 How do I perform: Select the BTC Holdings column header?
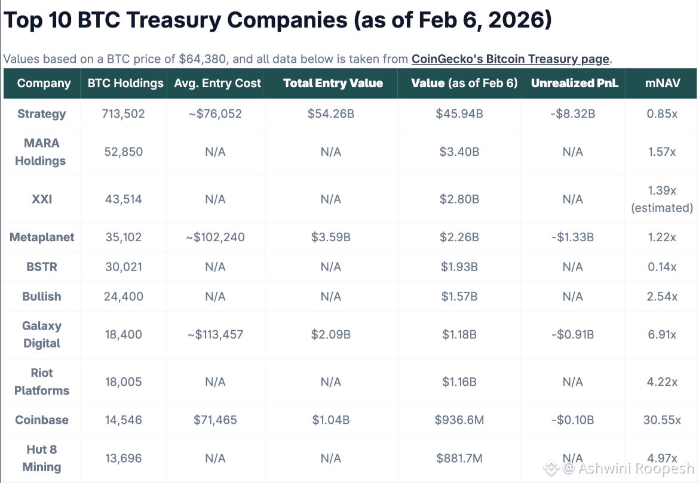click(x=125, y=84)
